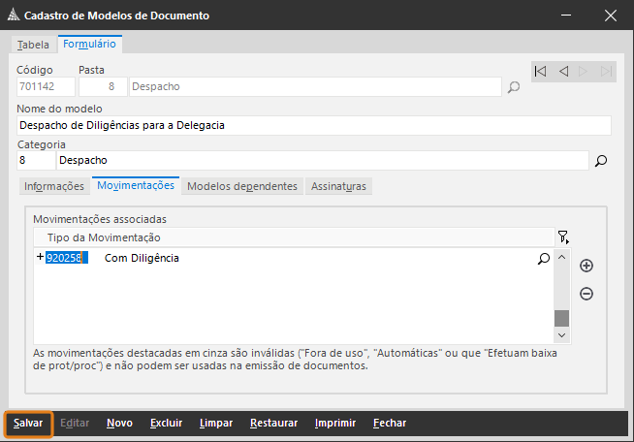Click the Tipo da Movimentação column header
The image size is (634, 442).
tap(294, 237)
